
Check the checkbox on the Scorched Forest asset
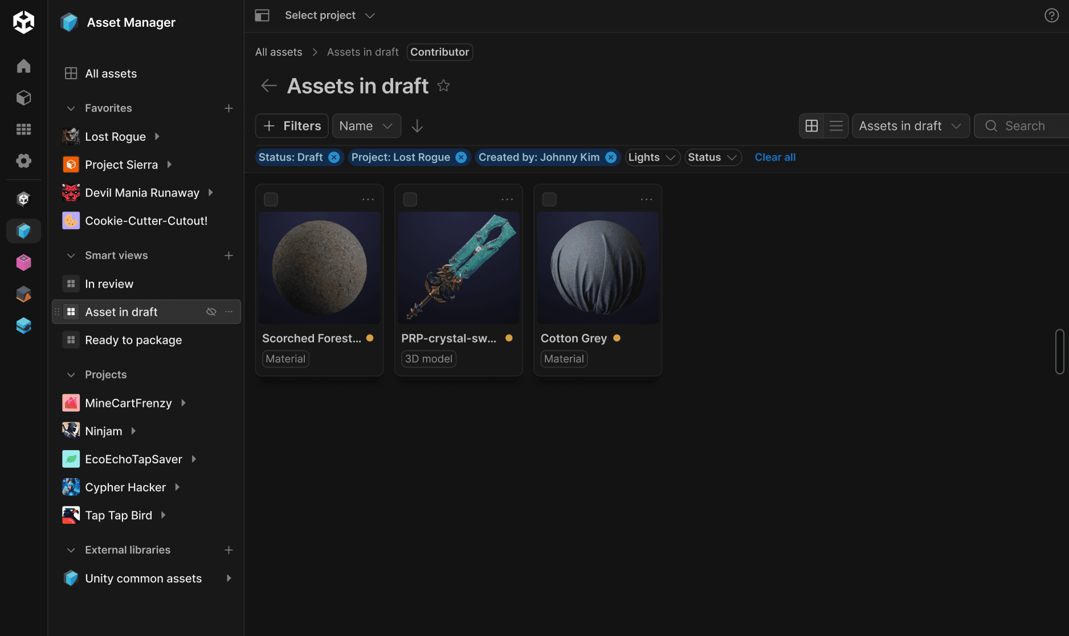tap(271, 199)
